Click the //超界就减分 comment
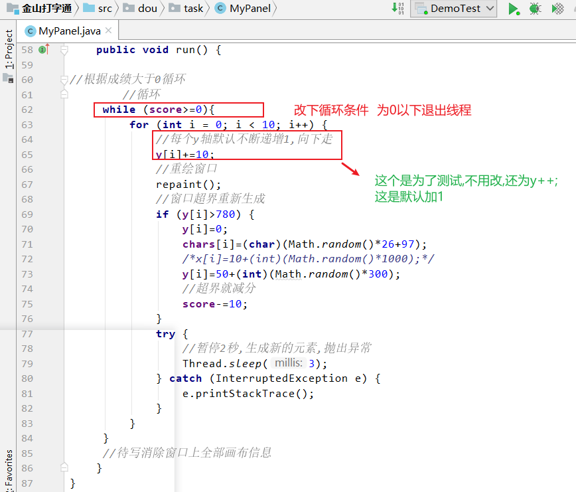The image size is (576, 492). click(219, 288)
